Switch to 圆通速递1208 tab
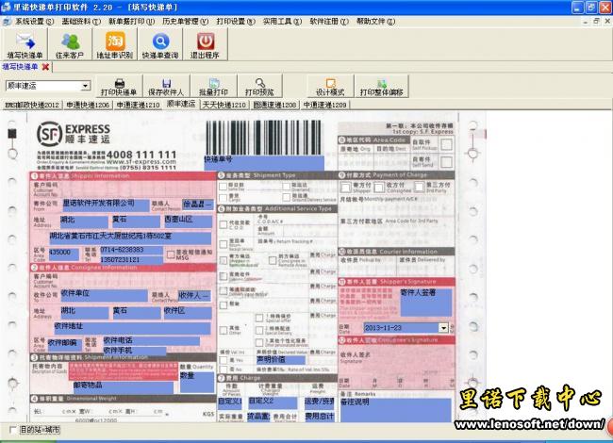 tap(274, 105)
